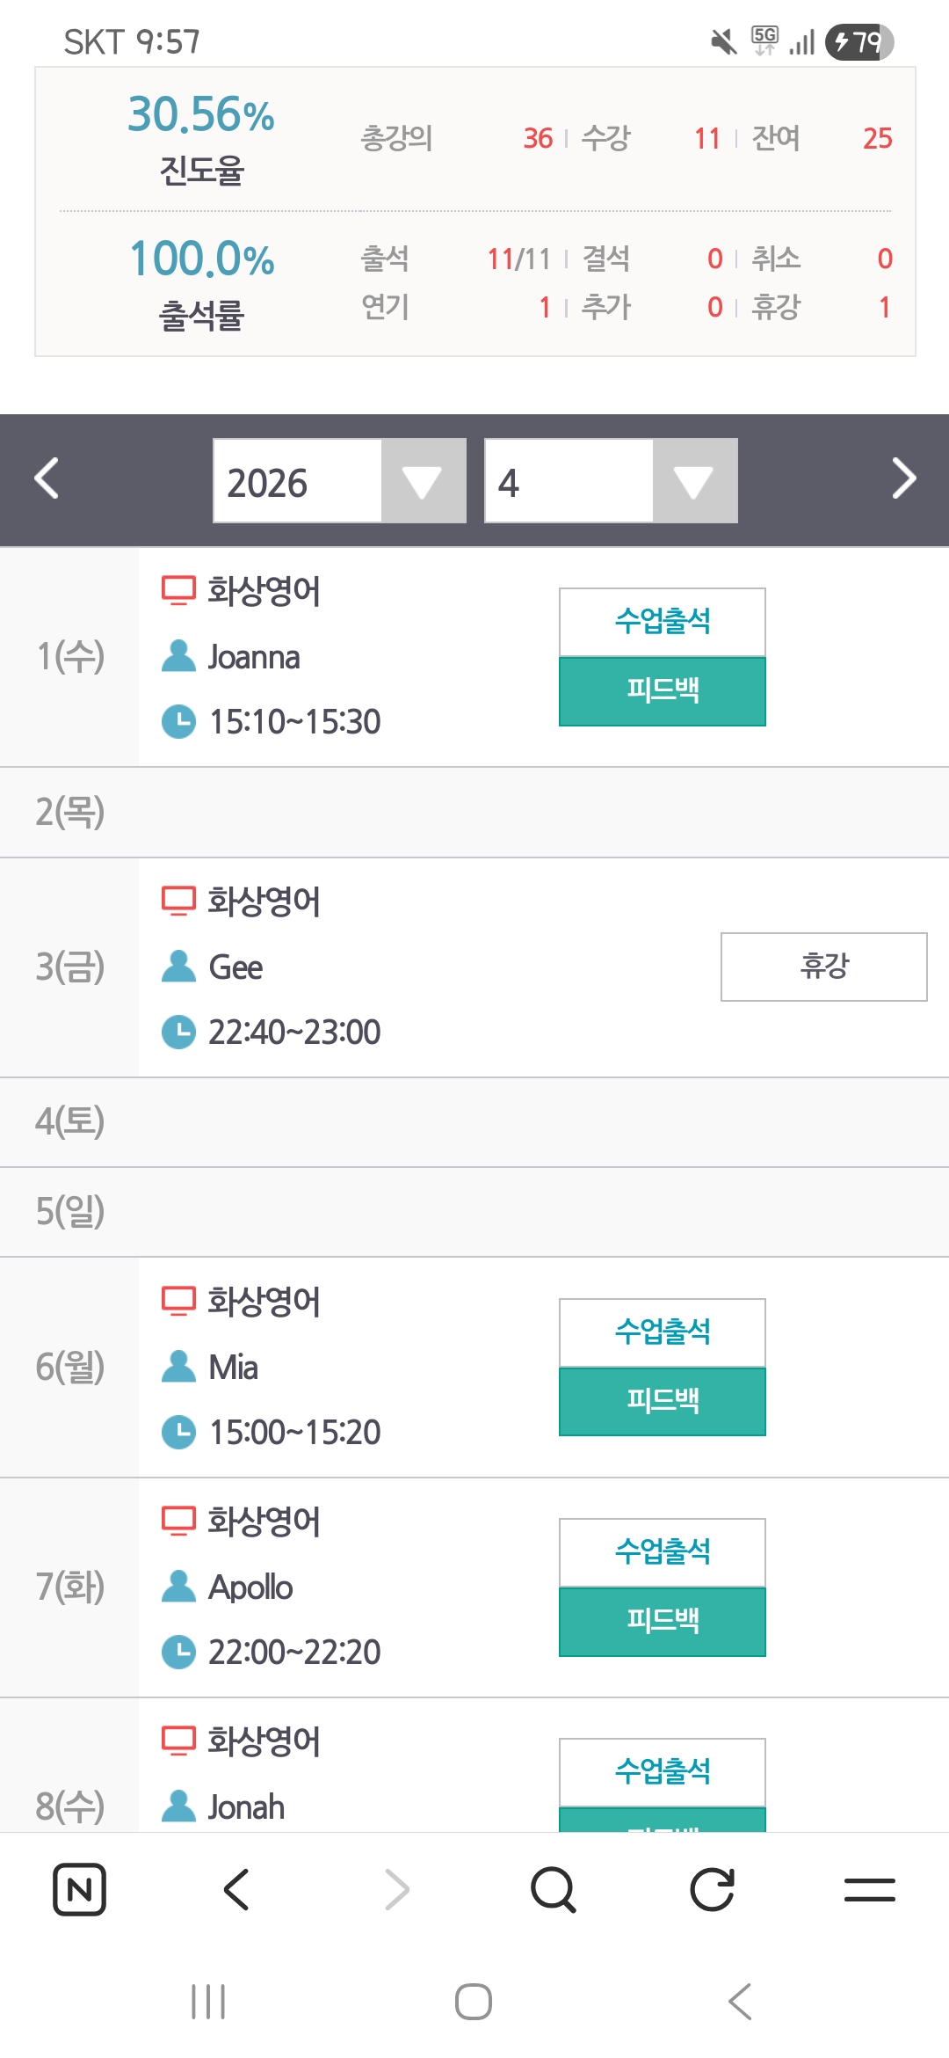Click 피드백 button for Joanna's class

(663, 691)
